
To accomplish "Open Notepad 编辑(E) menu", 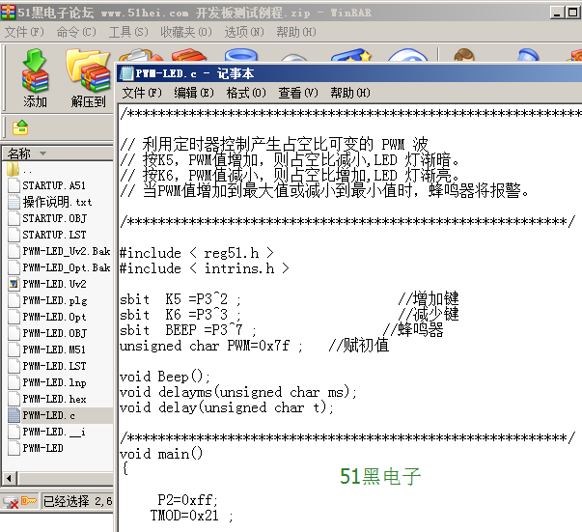I will 193,93.
